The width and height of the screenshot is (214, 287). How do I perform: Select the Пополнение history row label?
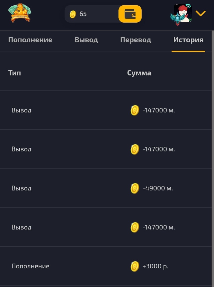click(30, 266)
